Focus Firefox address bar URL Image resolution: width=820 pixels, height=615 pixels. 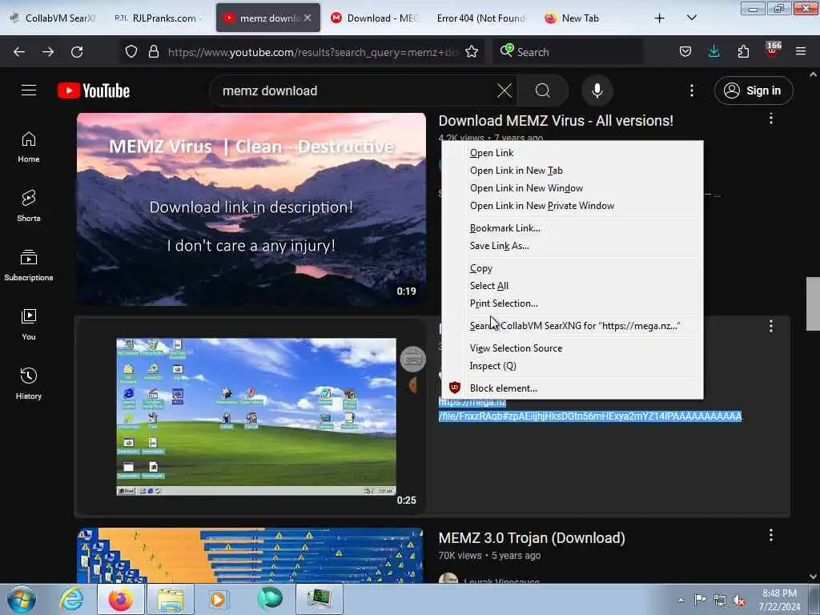point(313,52)
